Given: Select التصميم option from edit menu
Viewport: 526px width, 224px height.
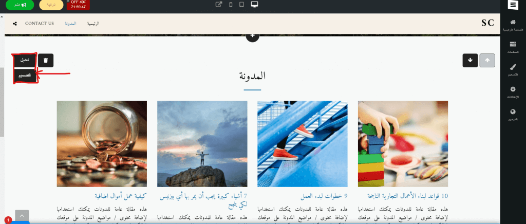Looking at the screenshot, I should (x=25, y=76).
